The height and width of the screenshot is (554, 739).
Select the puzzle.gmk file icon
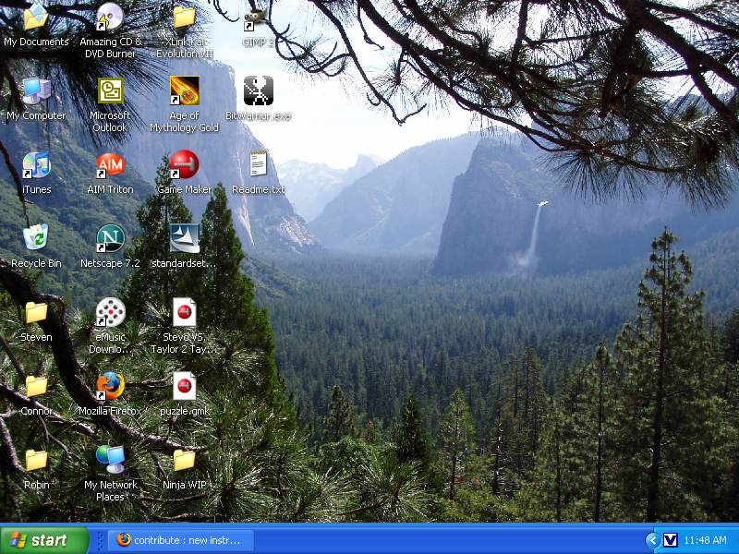[184, 386]
